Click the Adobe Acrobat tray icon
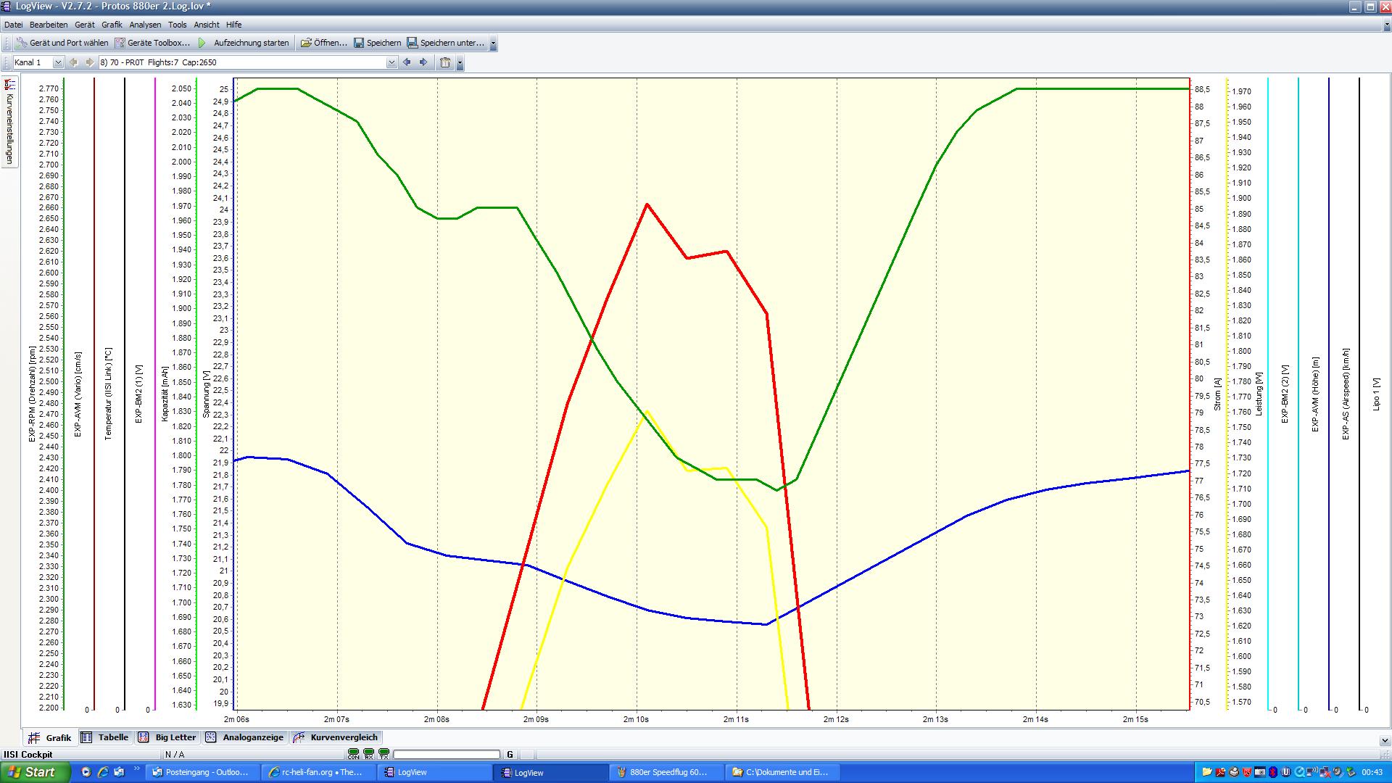This screenshot has height=783, width=1392. tap(1220, 772)
